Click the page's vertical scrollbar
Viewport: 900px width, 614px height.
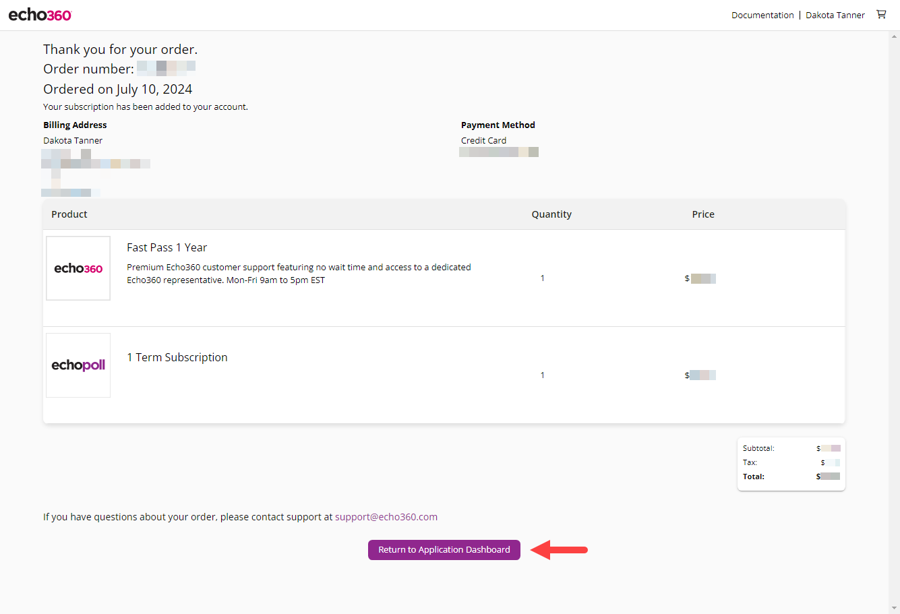[x=894, y=322]
